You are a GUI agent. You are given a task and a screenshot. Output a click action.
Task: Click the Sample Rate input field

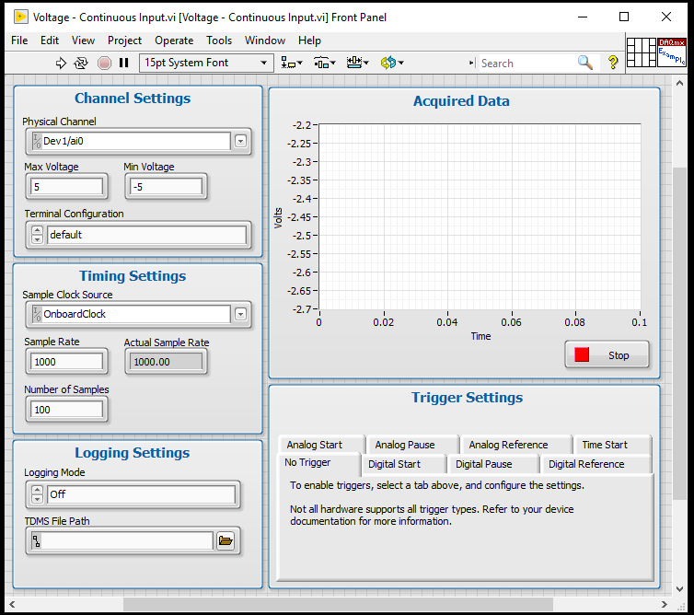click(x=66, y=362)
